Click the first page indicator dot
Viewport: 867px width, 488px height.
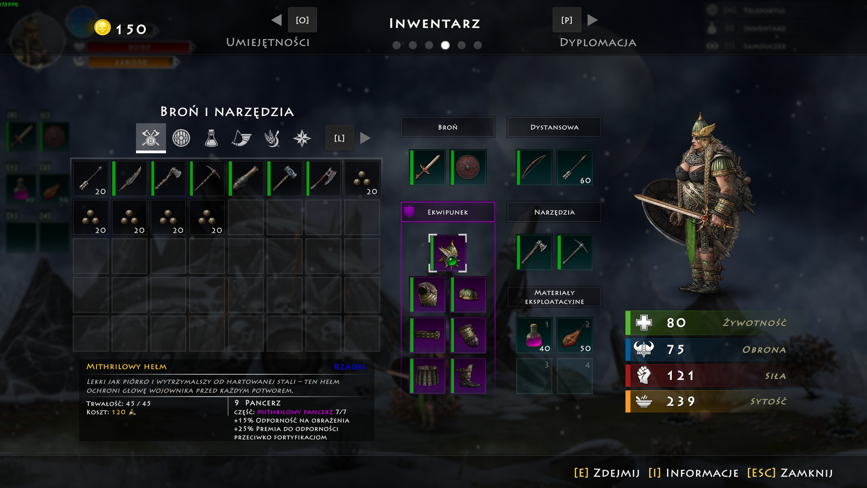click(397, 45)
